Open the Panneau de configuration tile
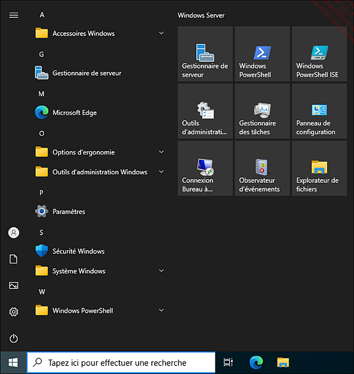354x374 pixels. (x=319, y=111)
